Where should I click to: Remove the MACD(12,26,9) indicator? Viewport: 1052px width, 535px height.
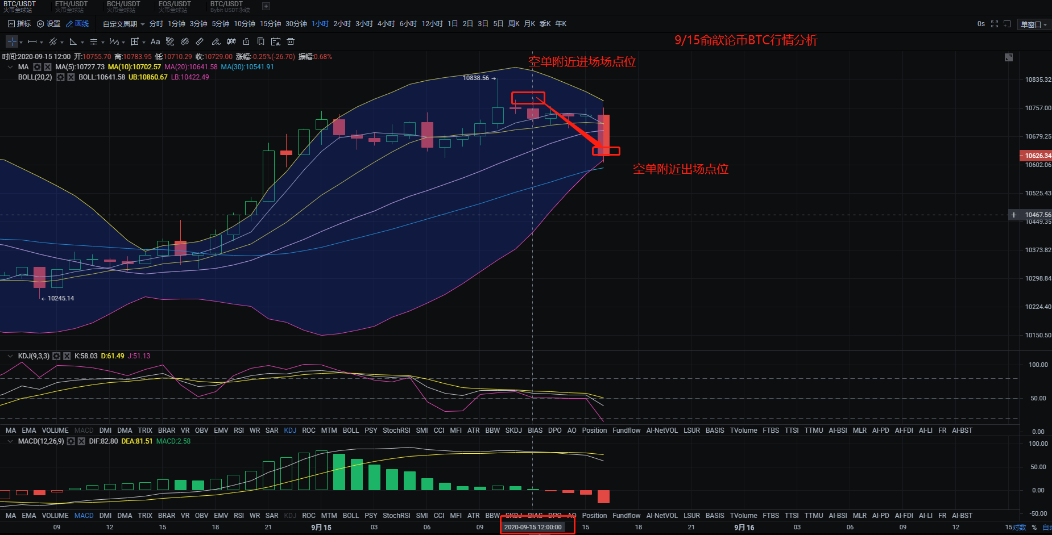[x=81, y=441]
